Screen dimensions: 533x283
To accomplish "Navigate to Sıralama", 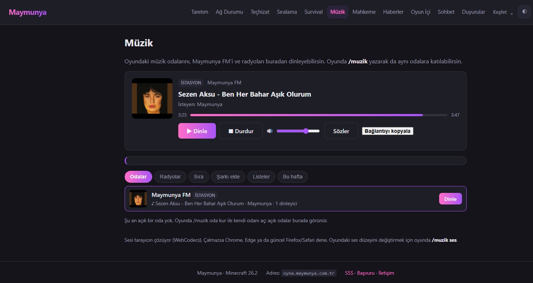I will pos(287,12).
